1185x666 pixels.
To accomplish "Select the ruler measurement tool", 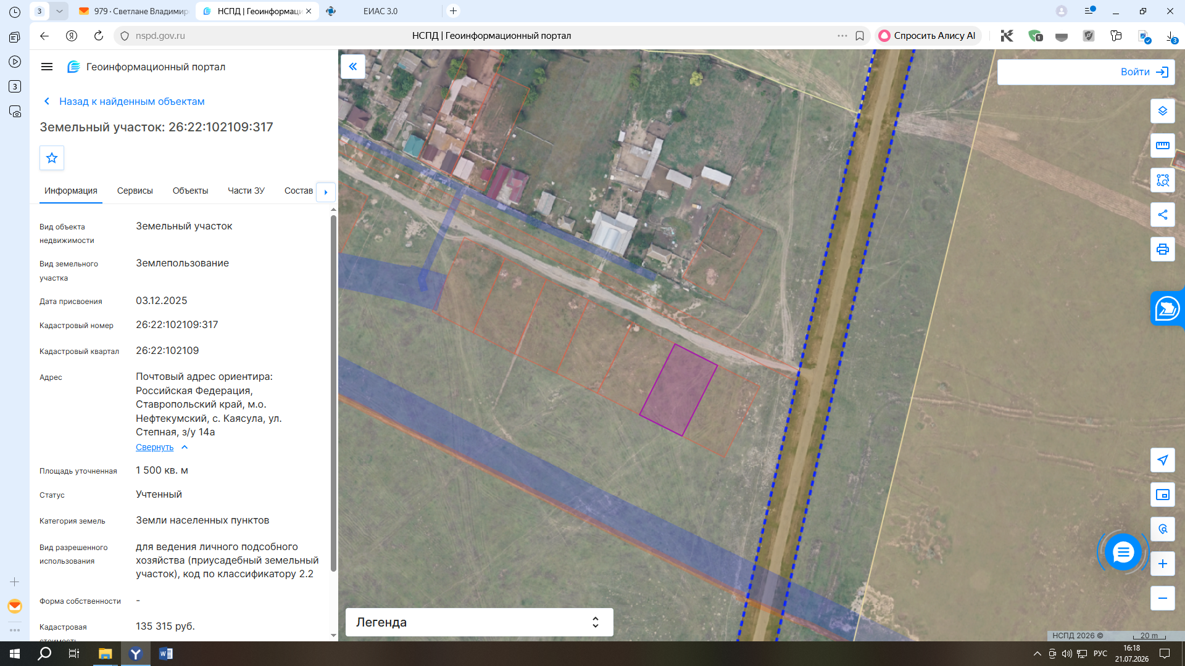I will tap(1162, 146).
